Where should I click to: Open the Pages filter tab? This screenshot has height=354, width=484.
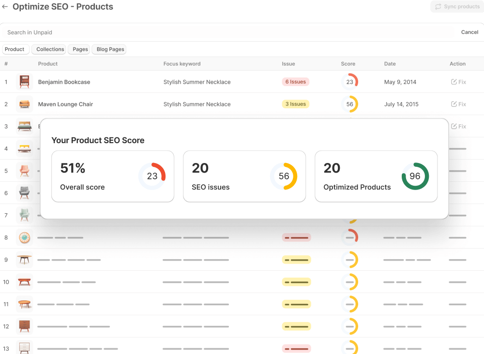(80, 49)
